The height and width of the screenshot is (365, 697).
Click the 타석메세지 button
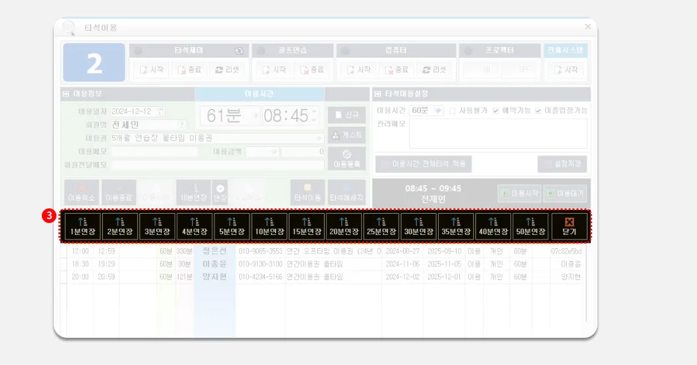coord(347,192)
